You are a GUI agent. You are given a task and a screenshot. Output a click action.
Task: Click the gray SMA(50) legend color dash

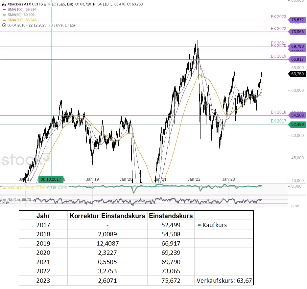point(4,15)
